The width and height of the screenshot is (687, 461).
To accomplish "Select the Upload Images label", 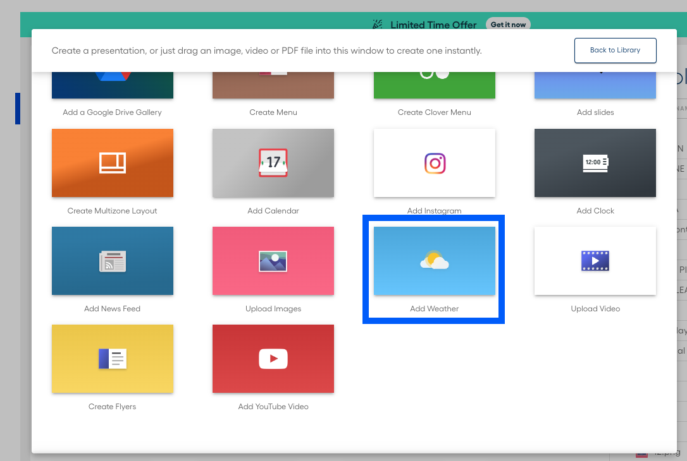I will pos(273,309).
